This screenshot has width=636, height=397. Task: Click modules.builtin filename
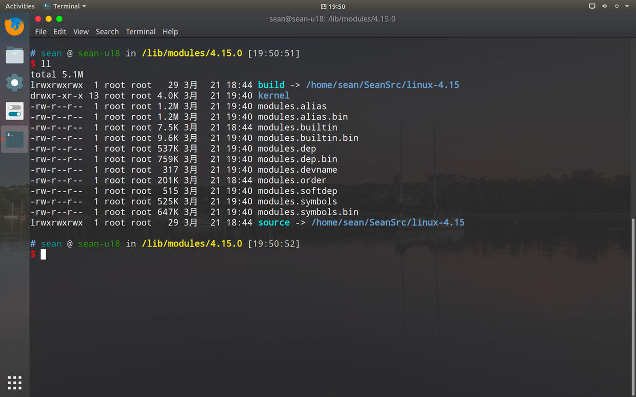(297, 127)
